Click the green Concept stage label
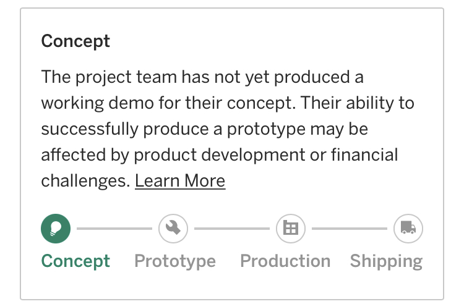This screenshot has width=464, height=304. [x=75, y=261]
